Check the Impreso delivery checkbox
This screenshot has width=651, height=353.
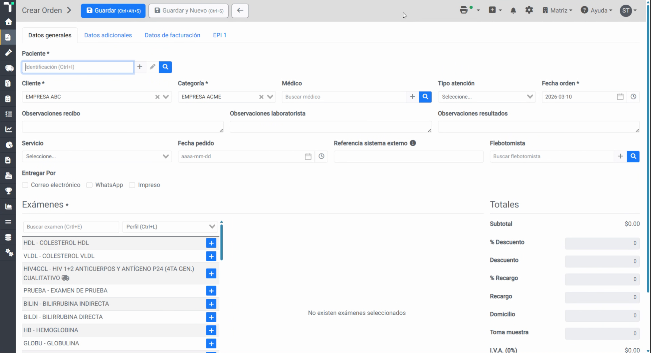click(132, 185)
